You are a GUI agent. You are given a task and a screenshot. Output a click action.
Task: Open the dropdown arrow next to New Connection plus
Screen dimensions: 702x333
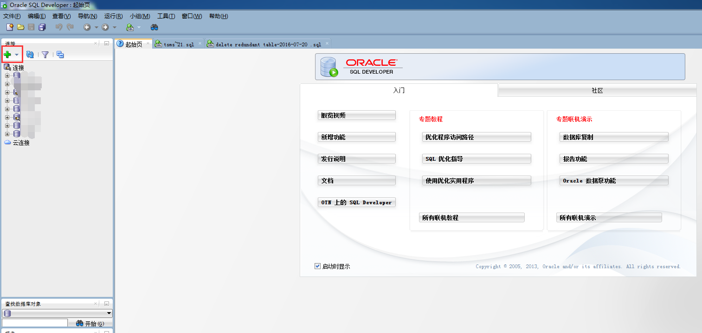tap(17, 55)
